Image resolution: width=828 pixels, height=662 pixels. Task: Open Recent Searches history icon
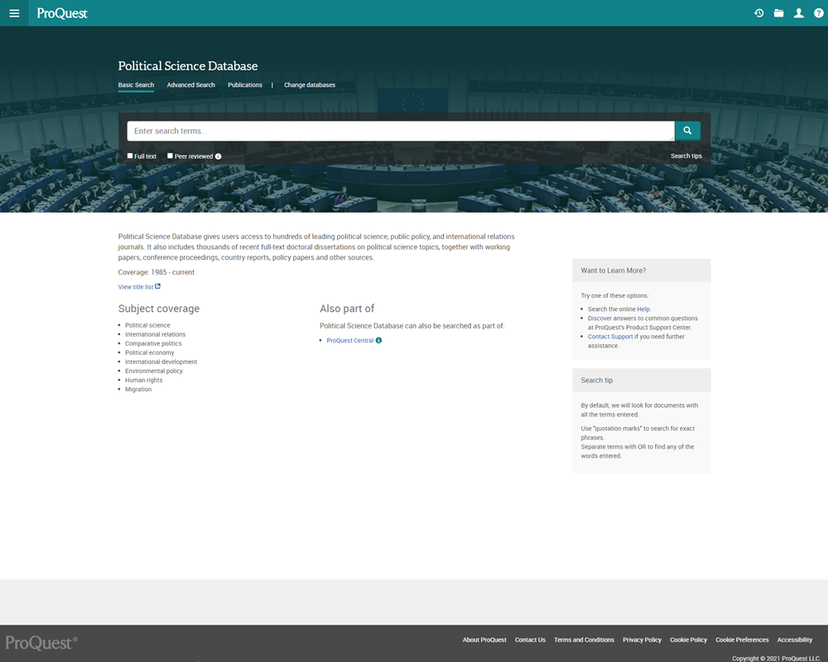(x=758, y=13)
